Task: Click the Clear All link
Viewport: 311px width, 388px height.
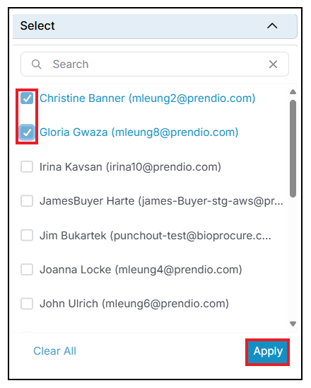Action: point(55,351)
